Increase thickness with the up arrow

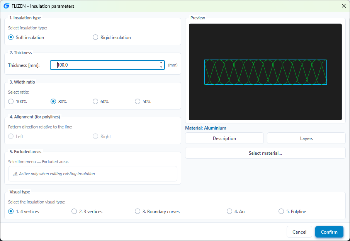point(161,63)
